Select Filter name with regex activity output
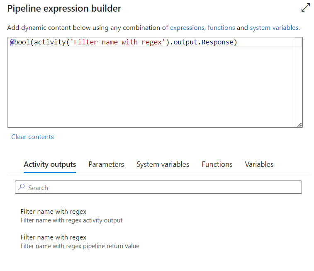Image resolution: width=314 pixels, height=271 pixels. point(71,216)
